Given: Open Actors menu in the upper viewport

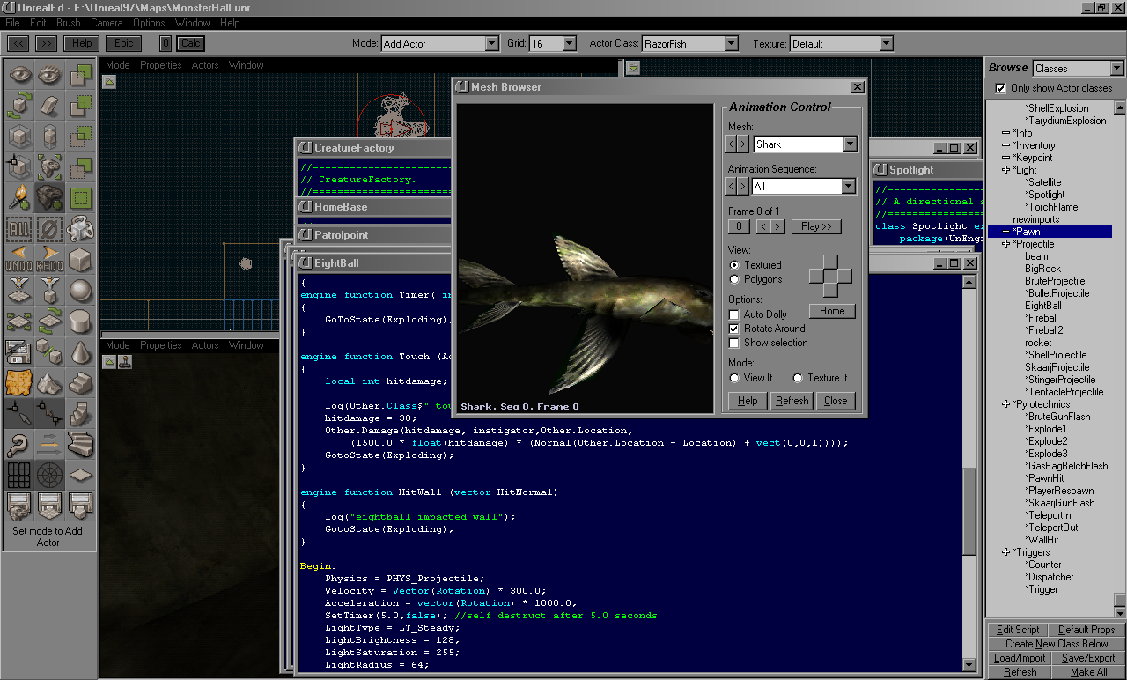Looking at the screenshot, I should coord(205,65).
